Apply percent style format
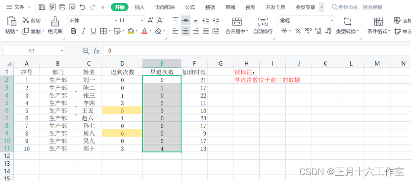Screen dimensions: 411x181 [298, 32]
